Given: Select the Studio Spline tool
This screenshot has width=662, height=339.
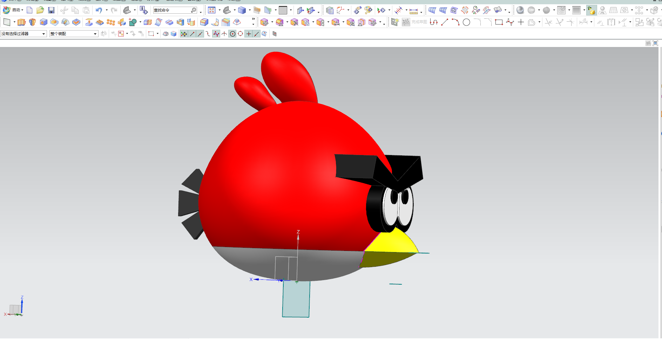Looking at the screenshot, I should pyautogui.click(x=510, y=22).
